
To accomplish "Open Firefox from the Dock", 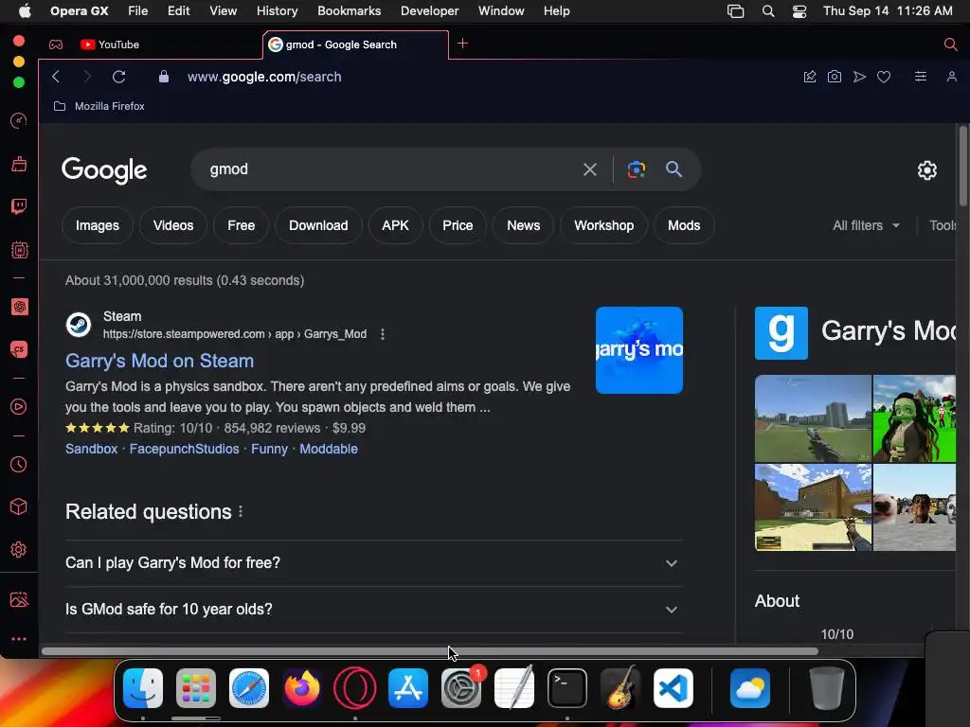I will click(x=302, y=688).
